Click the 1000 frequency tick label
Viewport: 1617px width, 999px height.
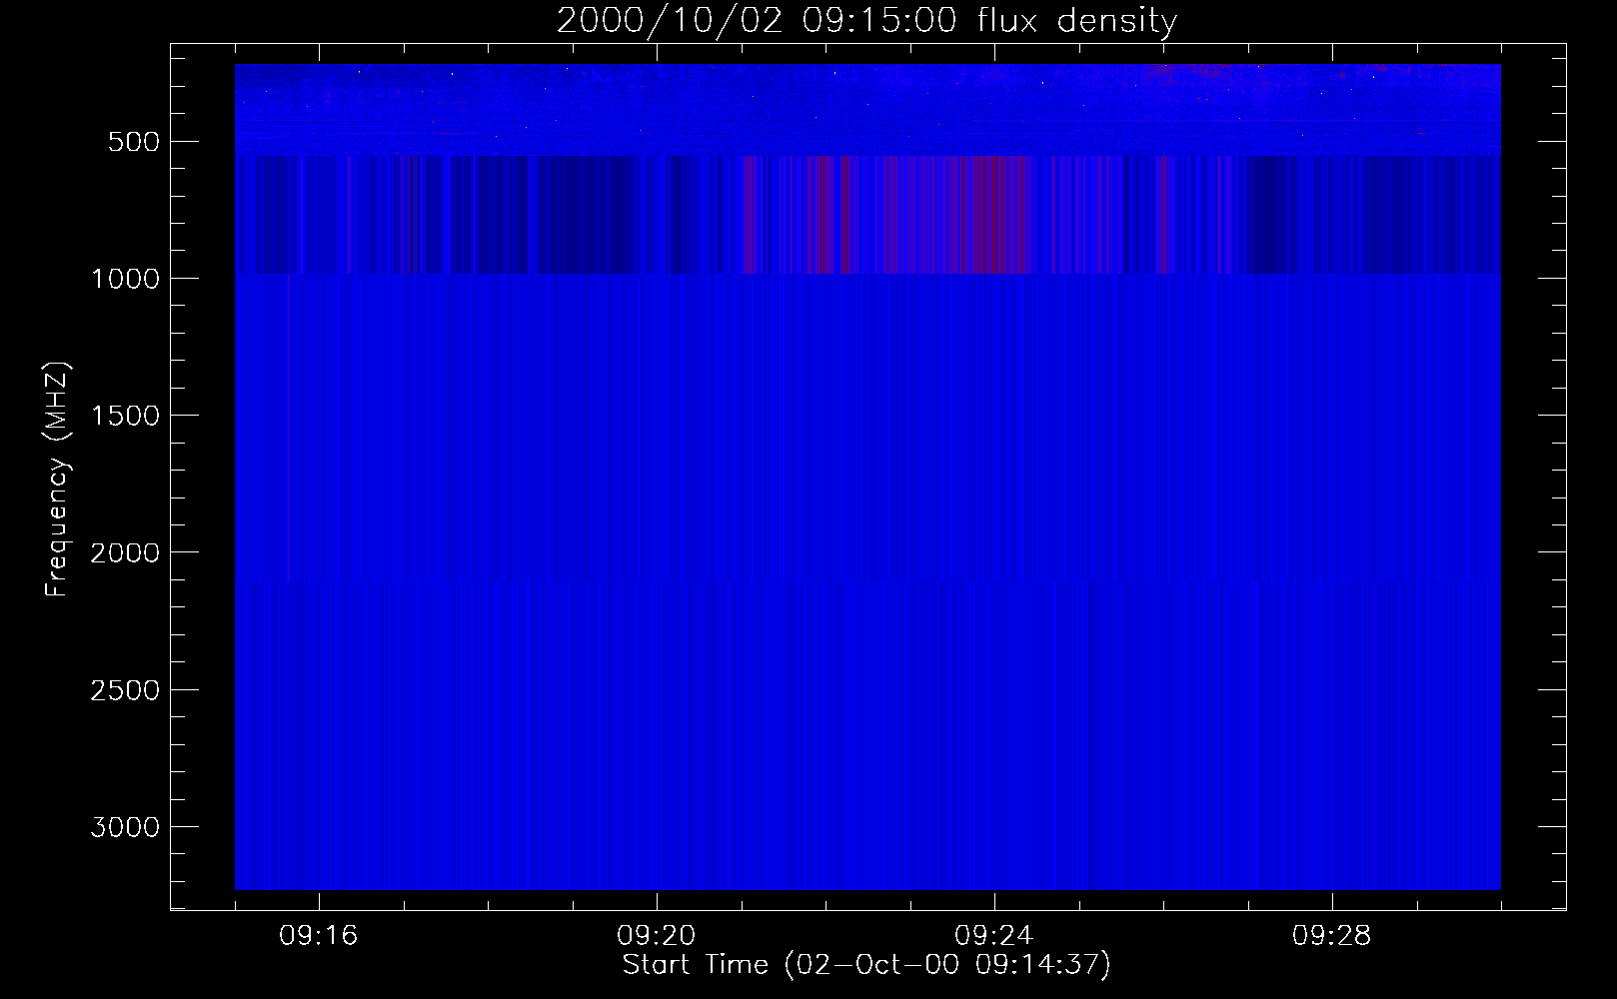coord(125,279)
